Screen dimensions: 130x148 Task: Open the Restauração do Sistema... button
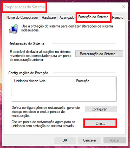[99, 54]
